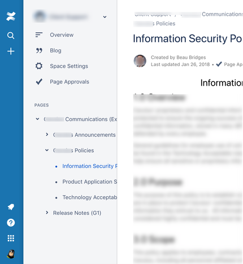Click the Space Settings gear icon
Image resolution: width=243 pixels, height=264 pixels.
point(39,66)
